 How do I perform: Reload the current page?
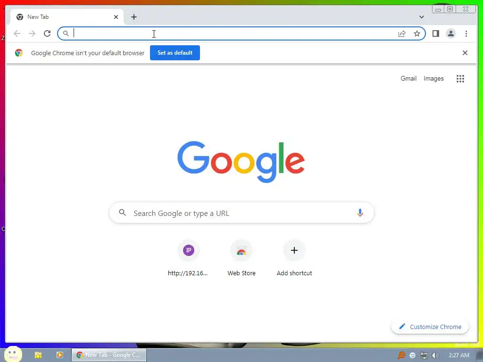[x=47, y=33]
